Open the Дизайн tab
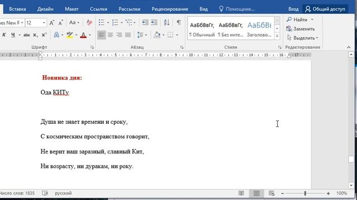 tap(45, 9)
